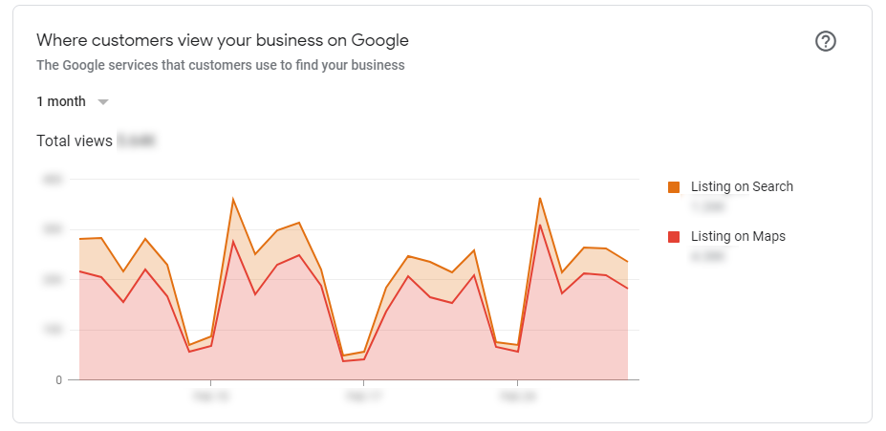Click the tall orange peak on chart's left
Viewport: 886px width, 431px height.
point(233,200)
